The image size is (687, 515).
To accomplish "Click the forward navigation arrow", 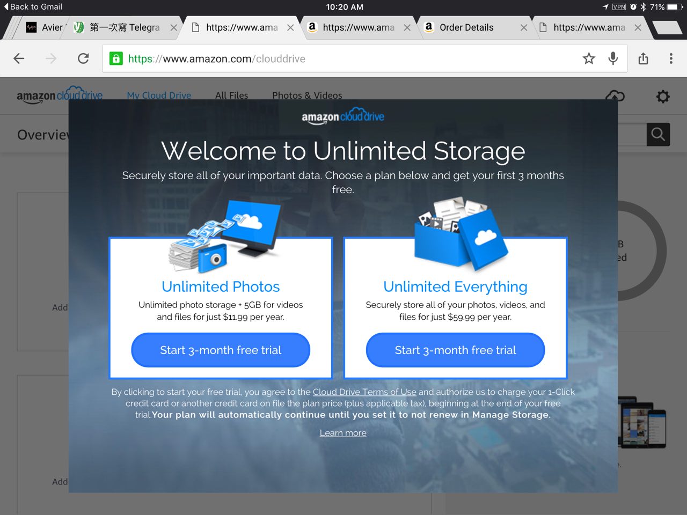I will 51,58.
